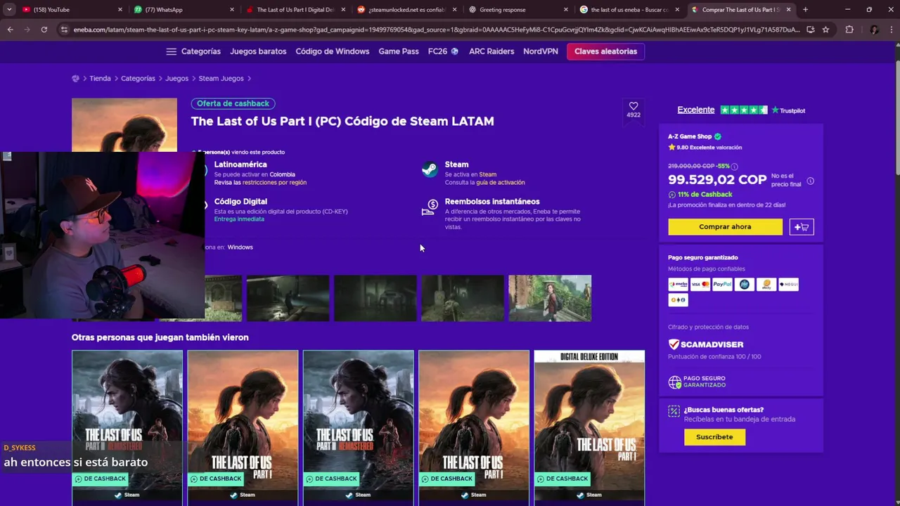Screen dimensions: 900x506
Task: Open the Categorías breadcrumb link
Action: click(x=138, y=79)
